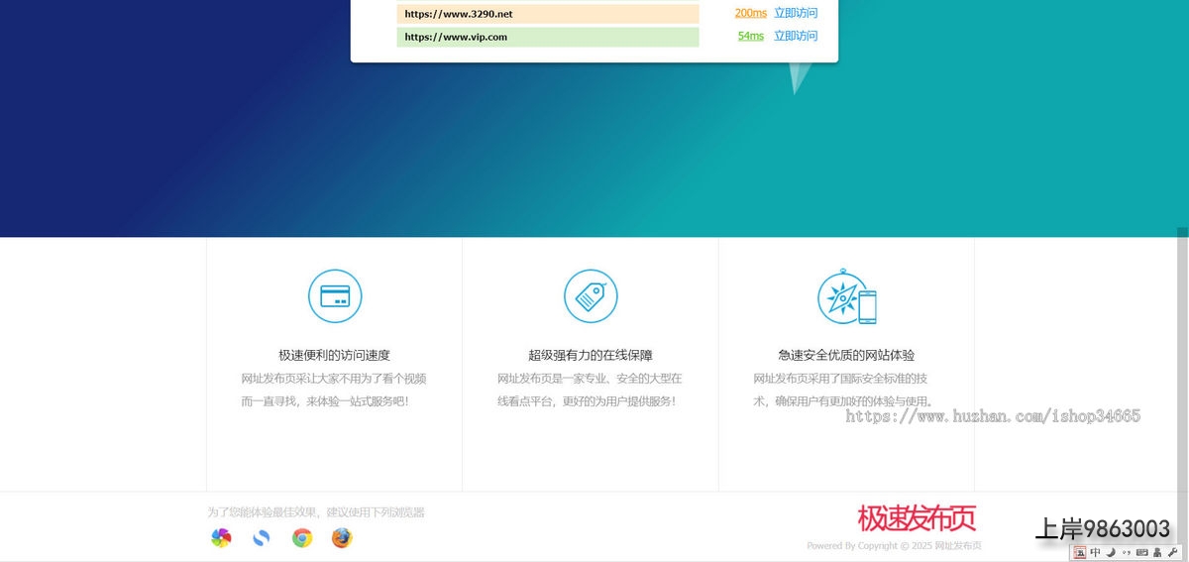
Task: Click the compass and phone icon
Action: [x=847, y=296]
